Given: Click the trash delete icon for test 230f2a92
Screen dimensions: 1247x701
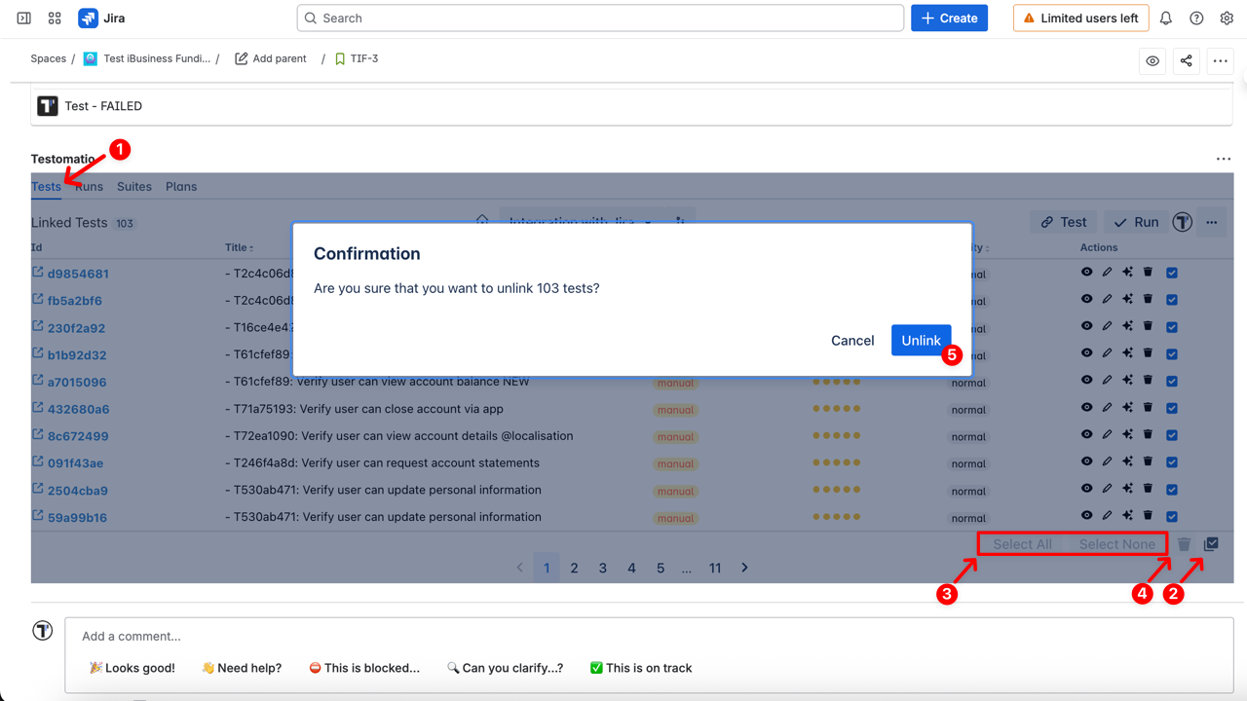Looking at the screenshot, I should point(1149,326).
